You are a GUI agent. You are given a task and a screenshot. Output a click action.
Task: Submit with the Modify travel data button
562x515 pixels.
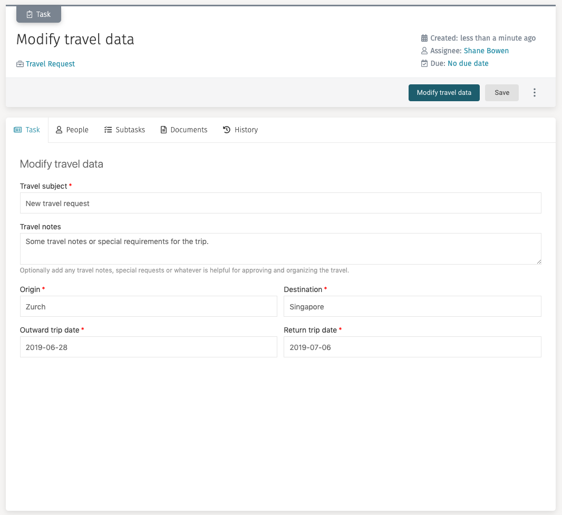pyautogui.click(x=444, y=92)
